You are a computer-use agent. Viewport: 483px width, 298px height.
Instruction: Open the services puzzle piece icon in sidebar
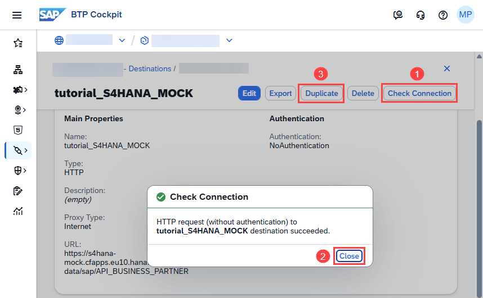[17, 90]
